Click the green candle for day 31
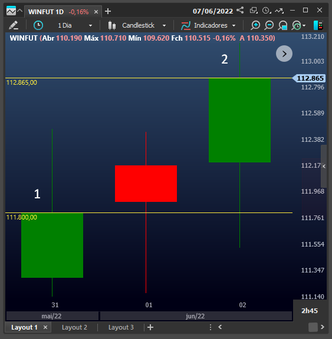The width and height of the screenshot is (332, 339). pyautogui.click(x=52, y=245)
